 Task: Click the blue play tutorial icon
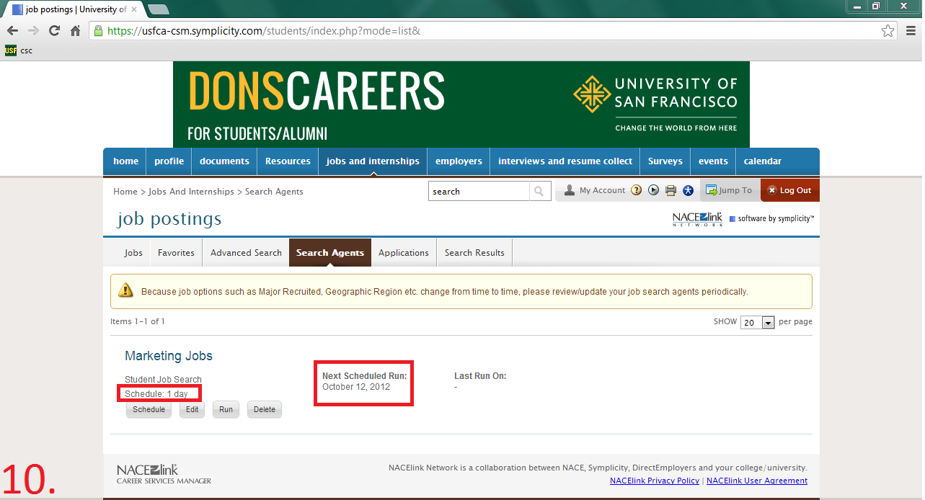coord(654,190)
